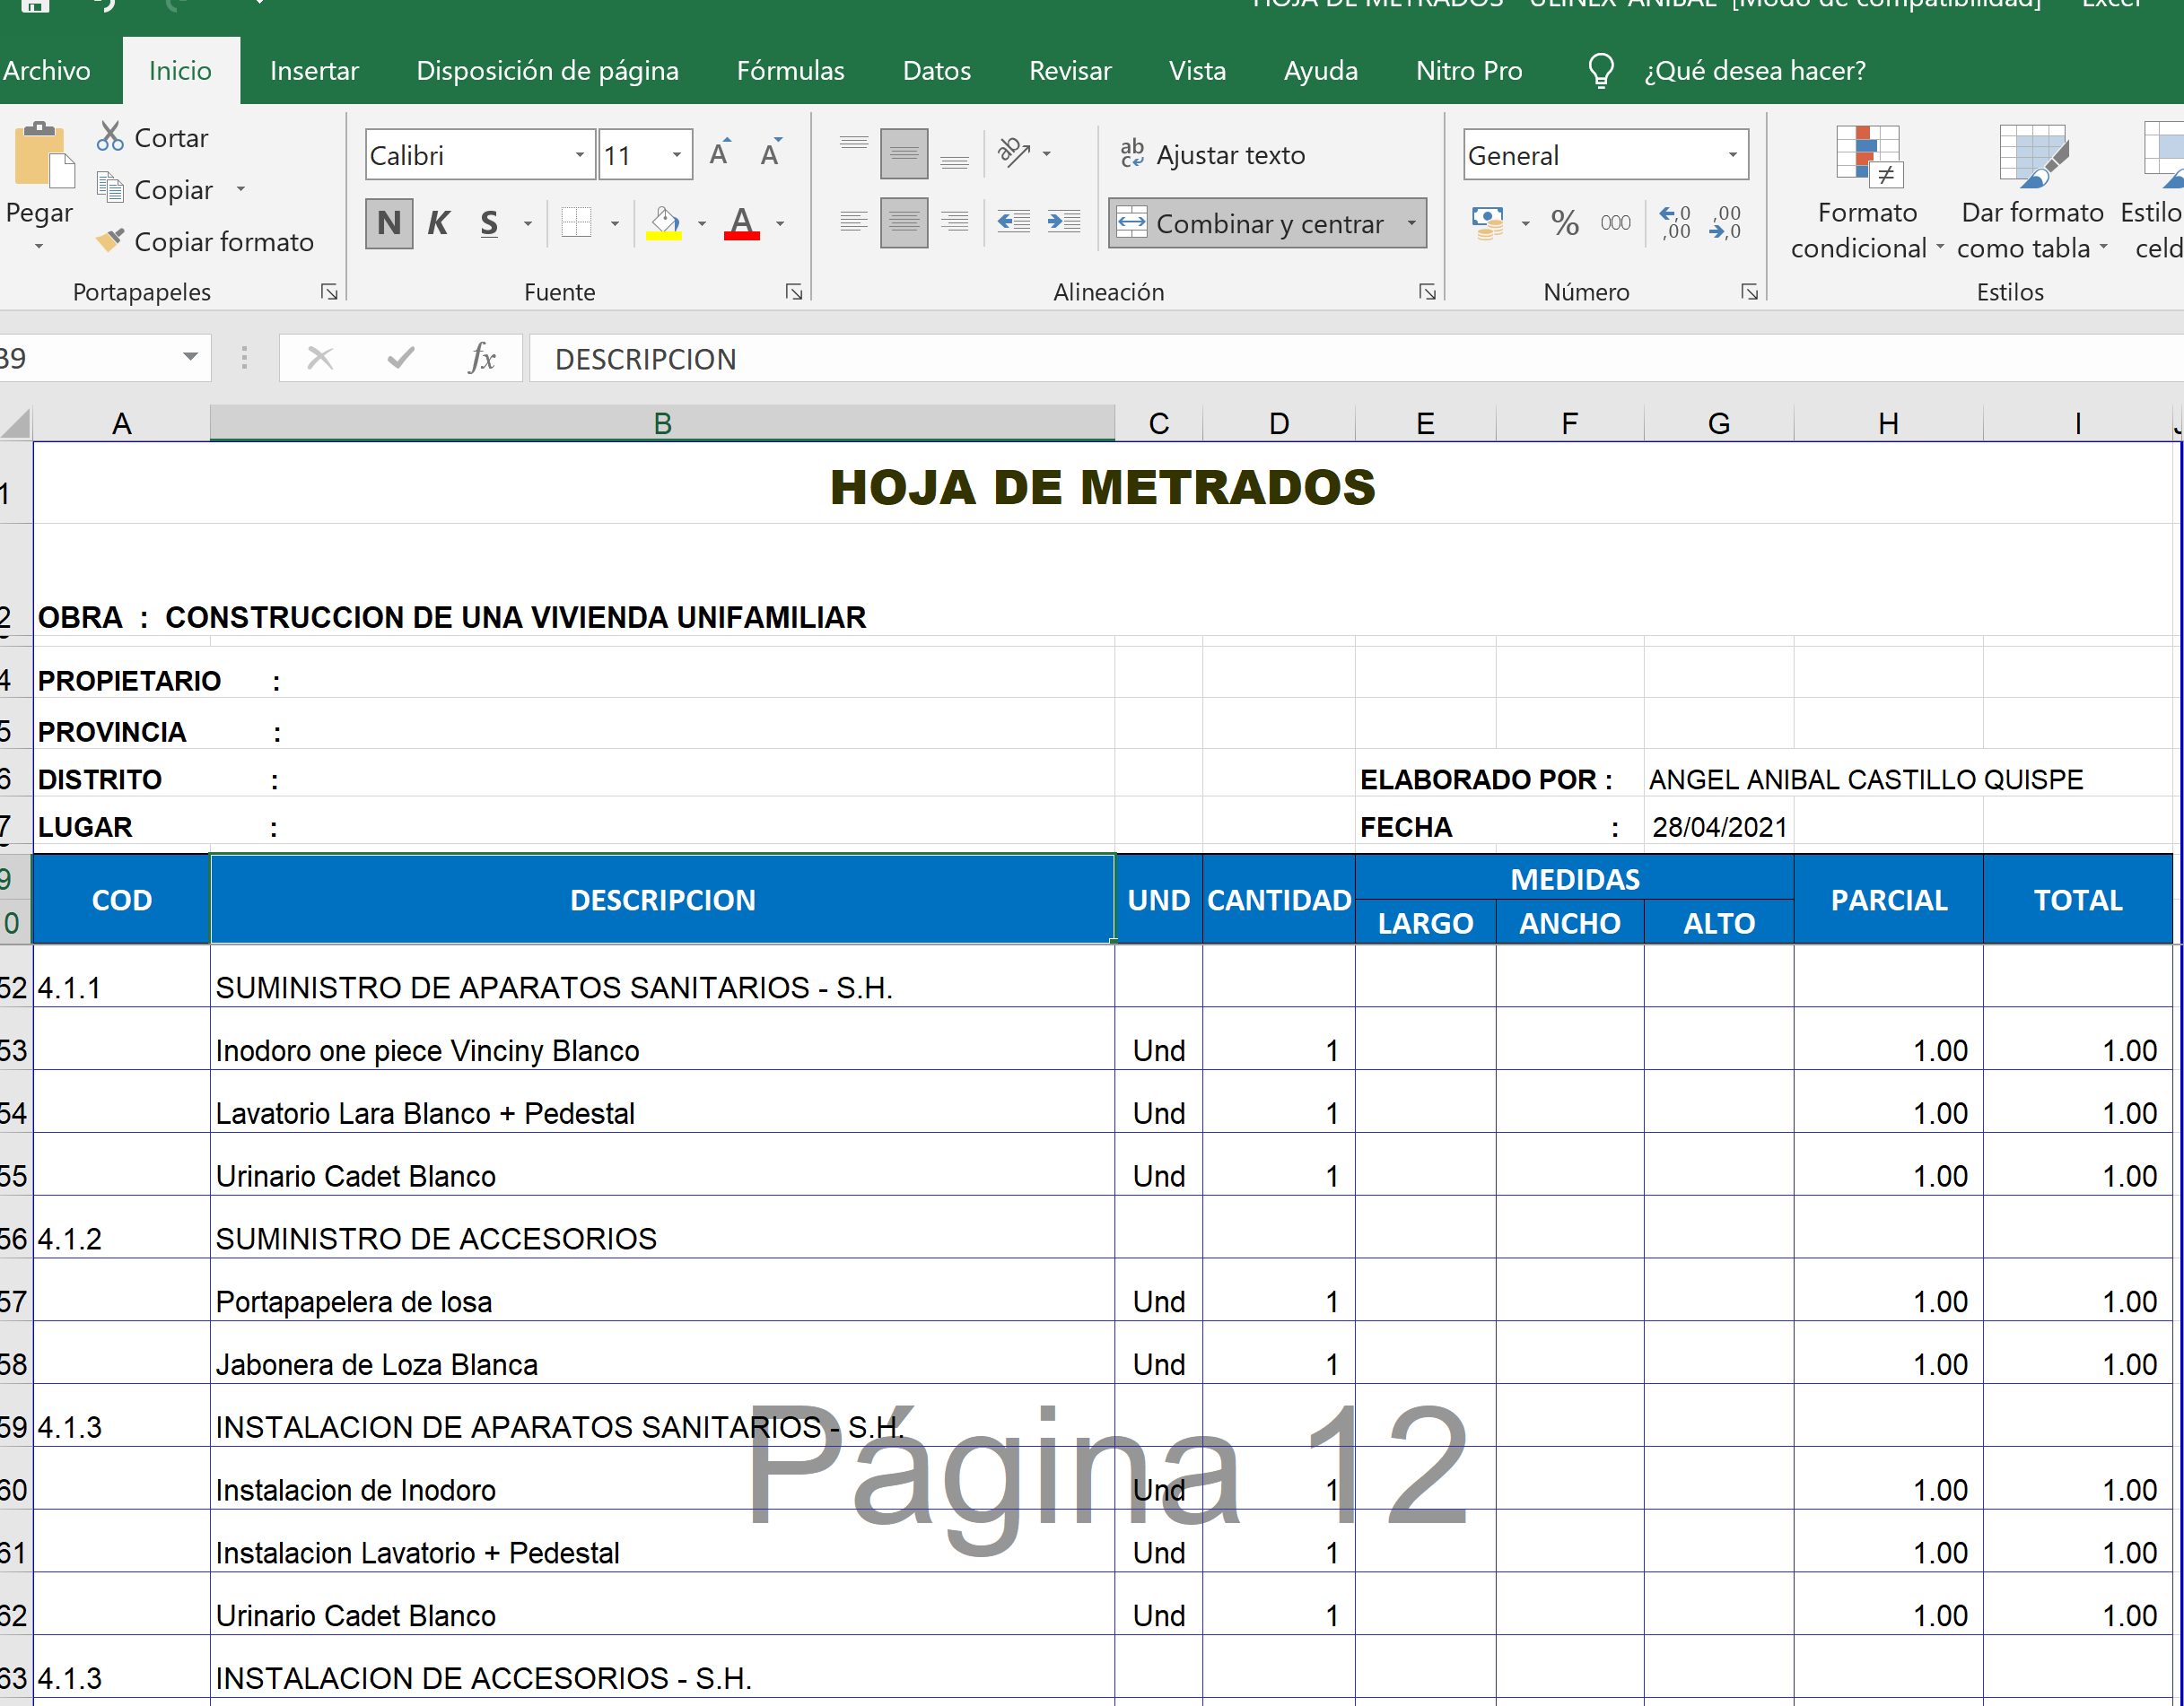Expand Name Box dropdown arrow
Image resolution: width=2184 pixels, height=1706 pixels.
point(190,357)
